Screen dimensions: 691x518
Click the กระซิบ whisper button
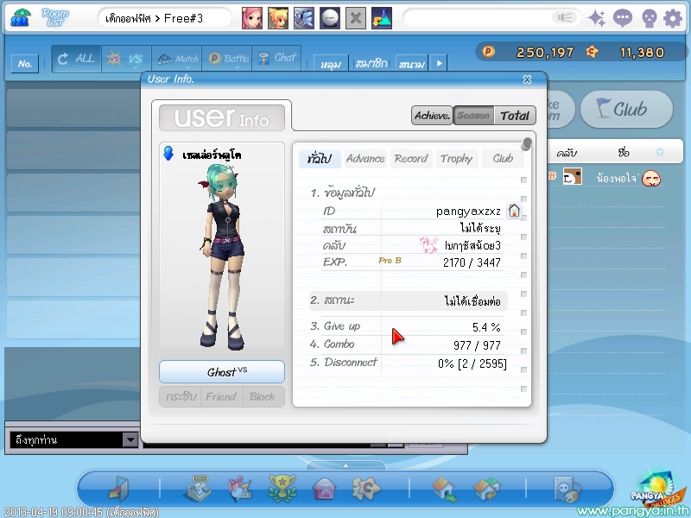[181, 396]
